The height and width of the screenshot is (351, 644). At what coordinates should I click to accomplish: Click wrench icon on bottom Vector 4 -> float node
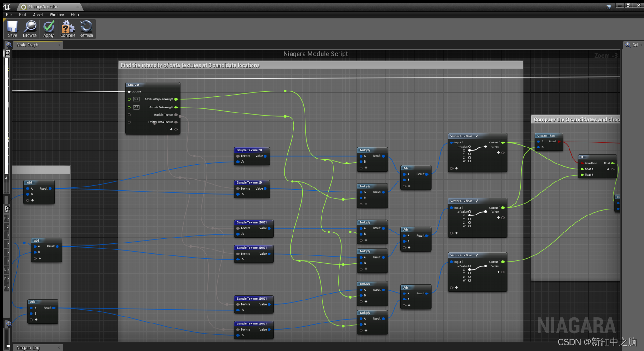tap(477, 255)
